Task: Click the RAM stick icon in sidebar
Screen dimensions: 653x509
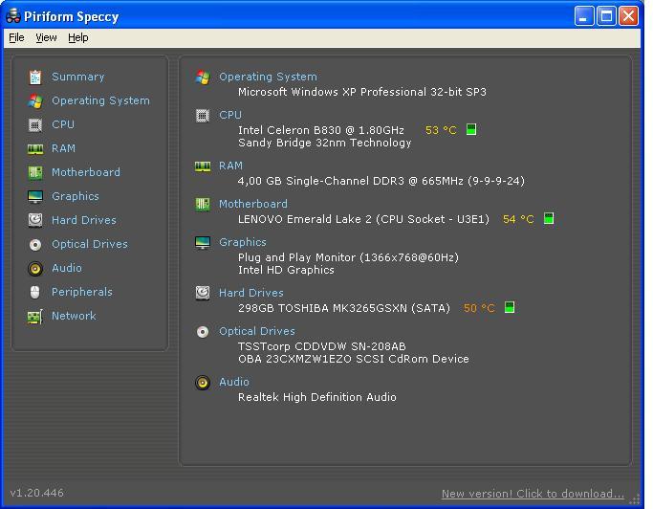Action: (x=35, y=149)
